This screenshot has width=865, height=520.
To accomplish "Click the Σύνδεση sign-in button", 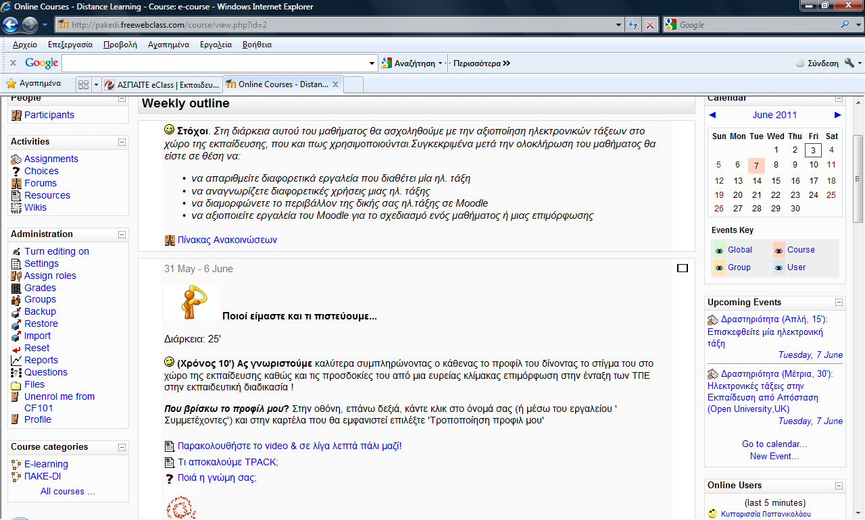I will tap(817, 63).
